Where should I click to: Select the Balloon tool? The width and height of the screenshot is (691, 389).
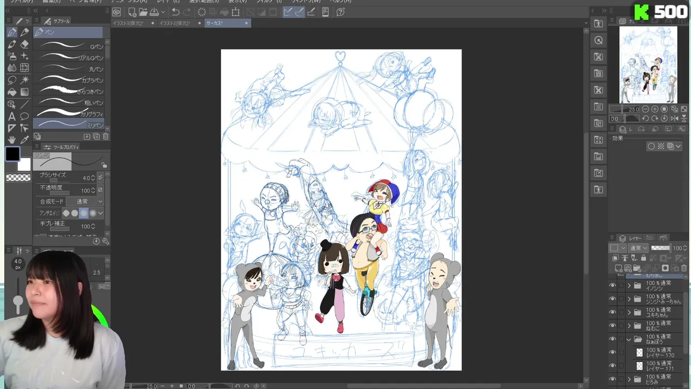(25, 116)
